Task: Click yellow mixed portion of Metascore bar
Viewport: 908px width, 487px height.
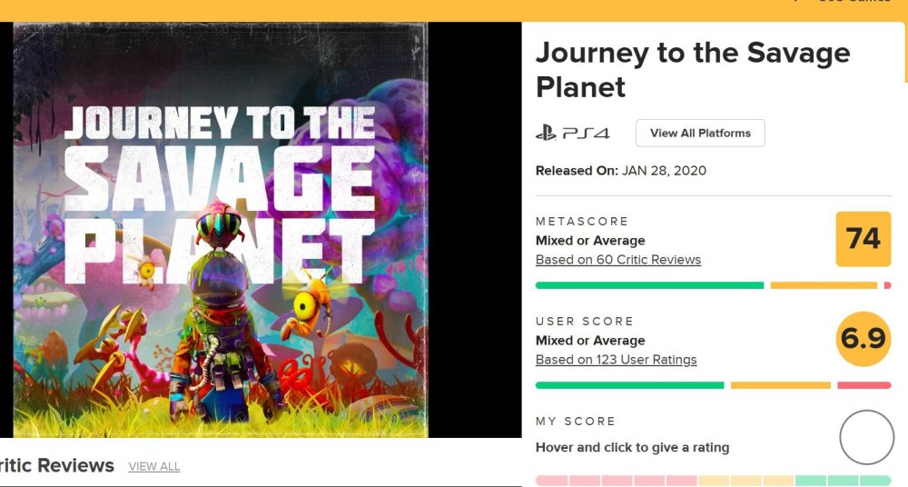Action: point(824,285)
